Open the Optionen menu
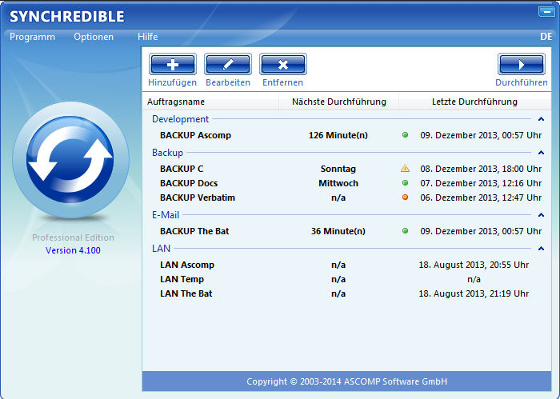The height and width of the screenshot is (399, 560). point(94,37)
